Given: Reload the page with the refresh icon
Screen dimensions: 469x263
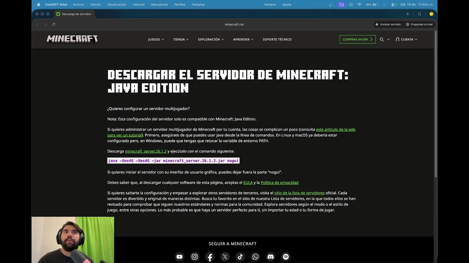Looking at the screenshot, I should click(54, 24).
